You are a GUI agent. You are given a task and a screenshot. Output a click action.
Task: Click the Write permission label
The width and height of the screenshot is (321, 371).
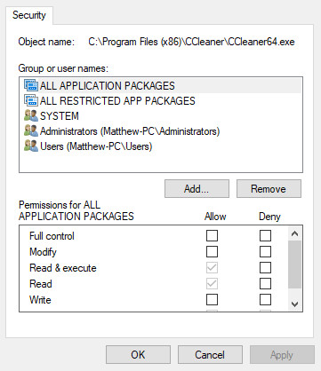pos(40,300)
